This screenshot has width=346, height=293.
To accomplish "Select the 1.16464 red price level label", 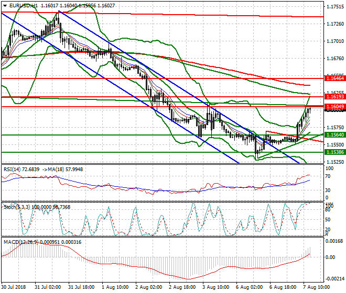I will point(335,78).
